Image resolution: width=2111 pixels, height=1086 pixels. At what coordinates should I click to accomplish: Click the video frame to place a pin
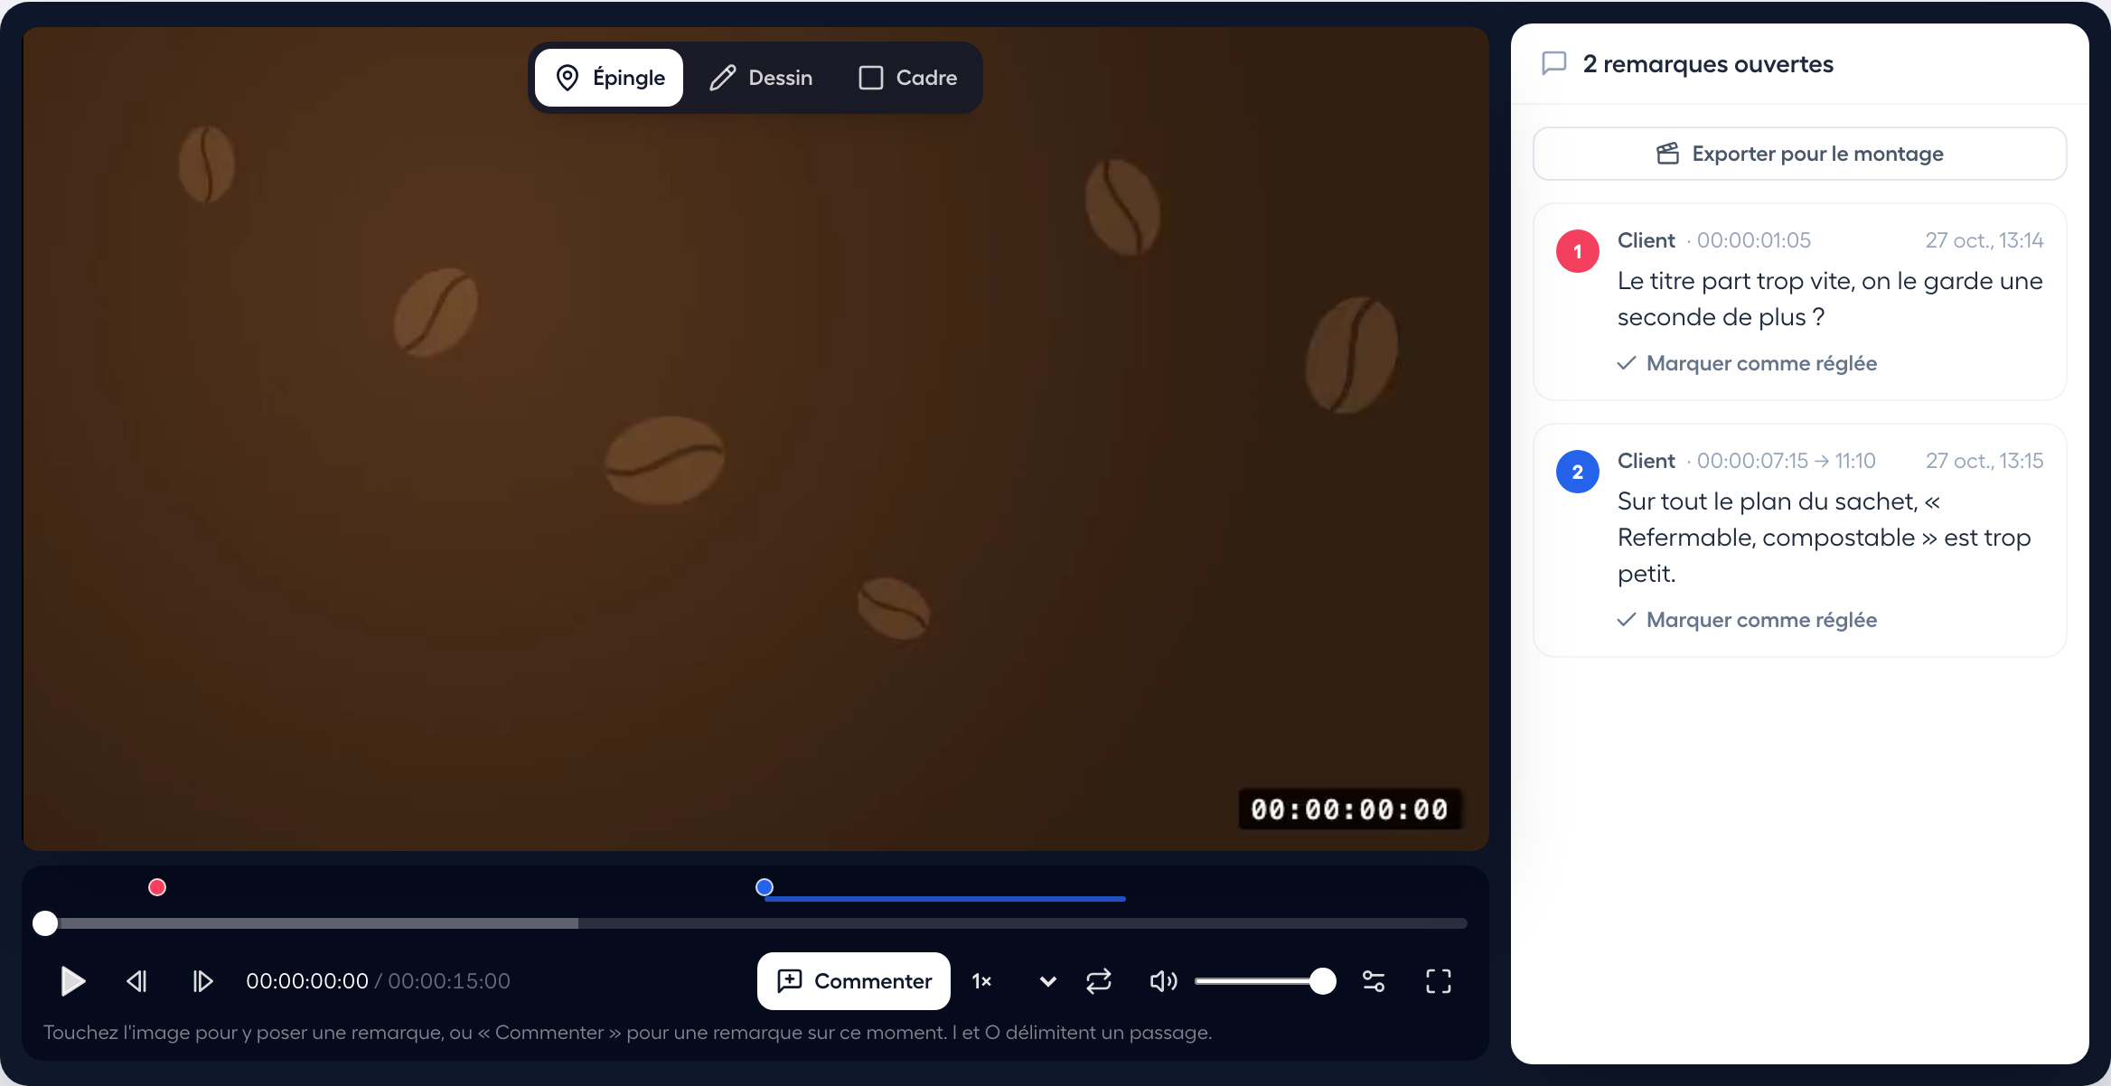755,439
